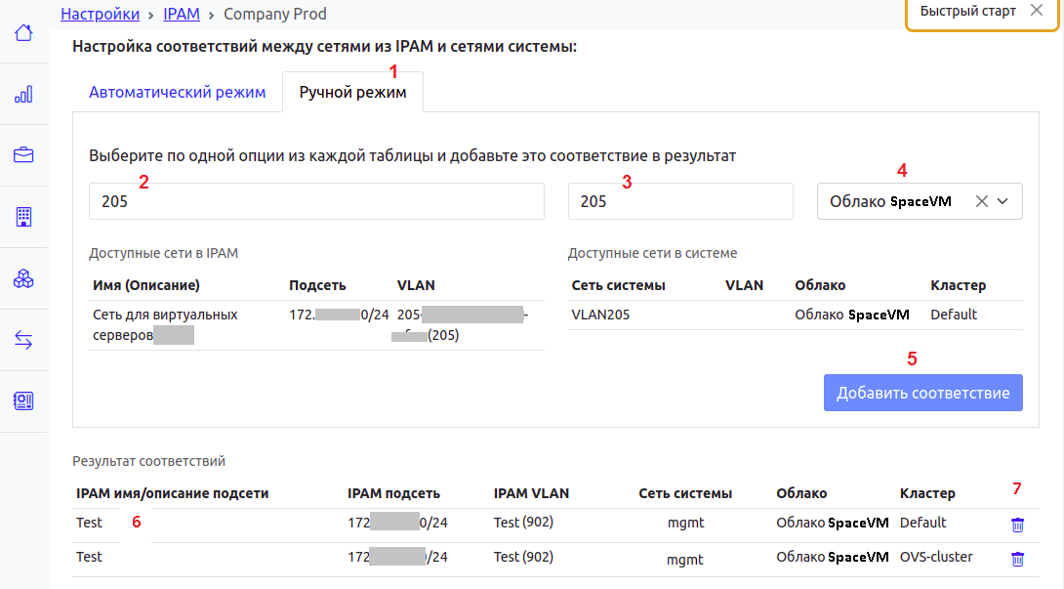Select the Ручной режим tab
This screenshot has height=589, width=1064.
click(x=352, y=93)
